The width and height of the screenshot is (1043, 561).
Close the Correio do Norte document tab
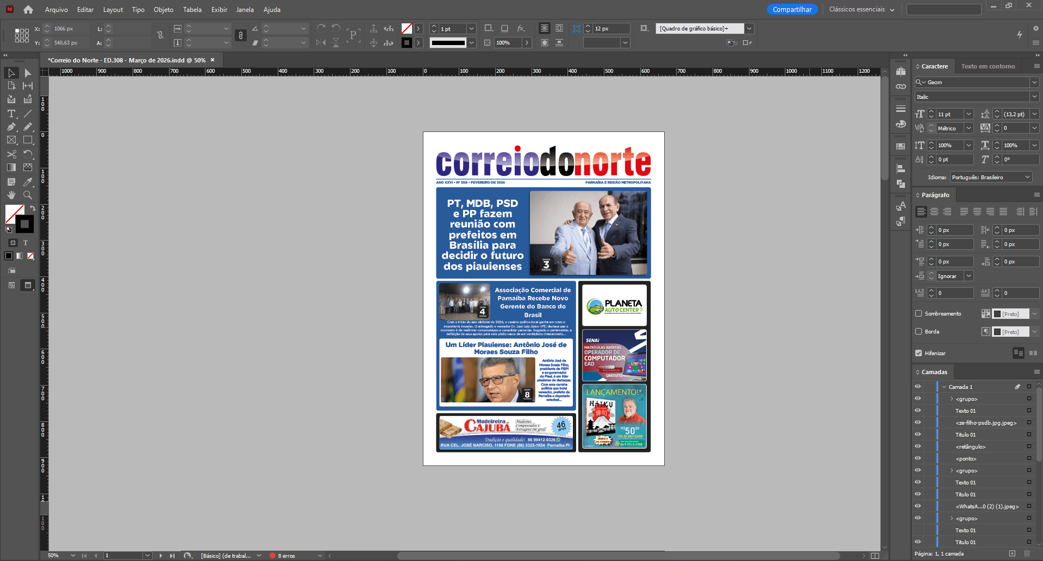pyautogui.click(x=213, y=60)
